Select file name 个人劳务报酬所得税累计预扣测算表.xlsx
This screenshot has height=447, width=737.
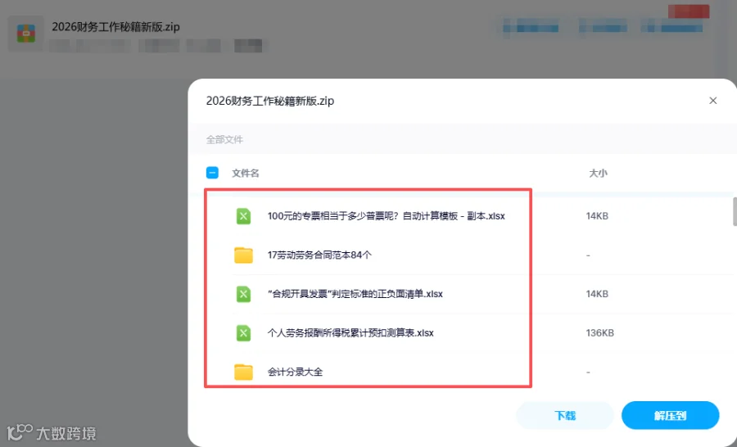point(350,333)
